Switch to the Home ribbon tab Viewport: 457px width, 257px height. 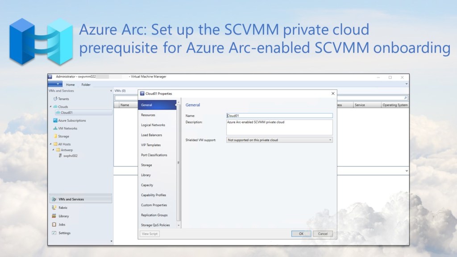tap(71, 84)
